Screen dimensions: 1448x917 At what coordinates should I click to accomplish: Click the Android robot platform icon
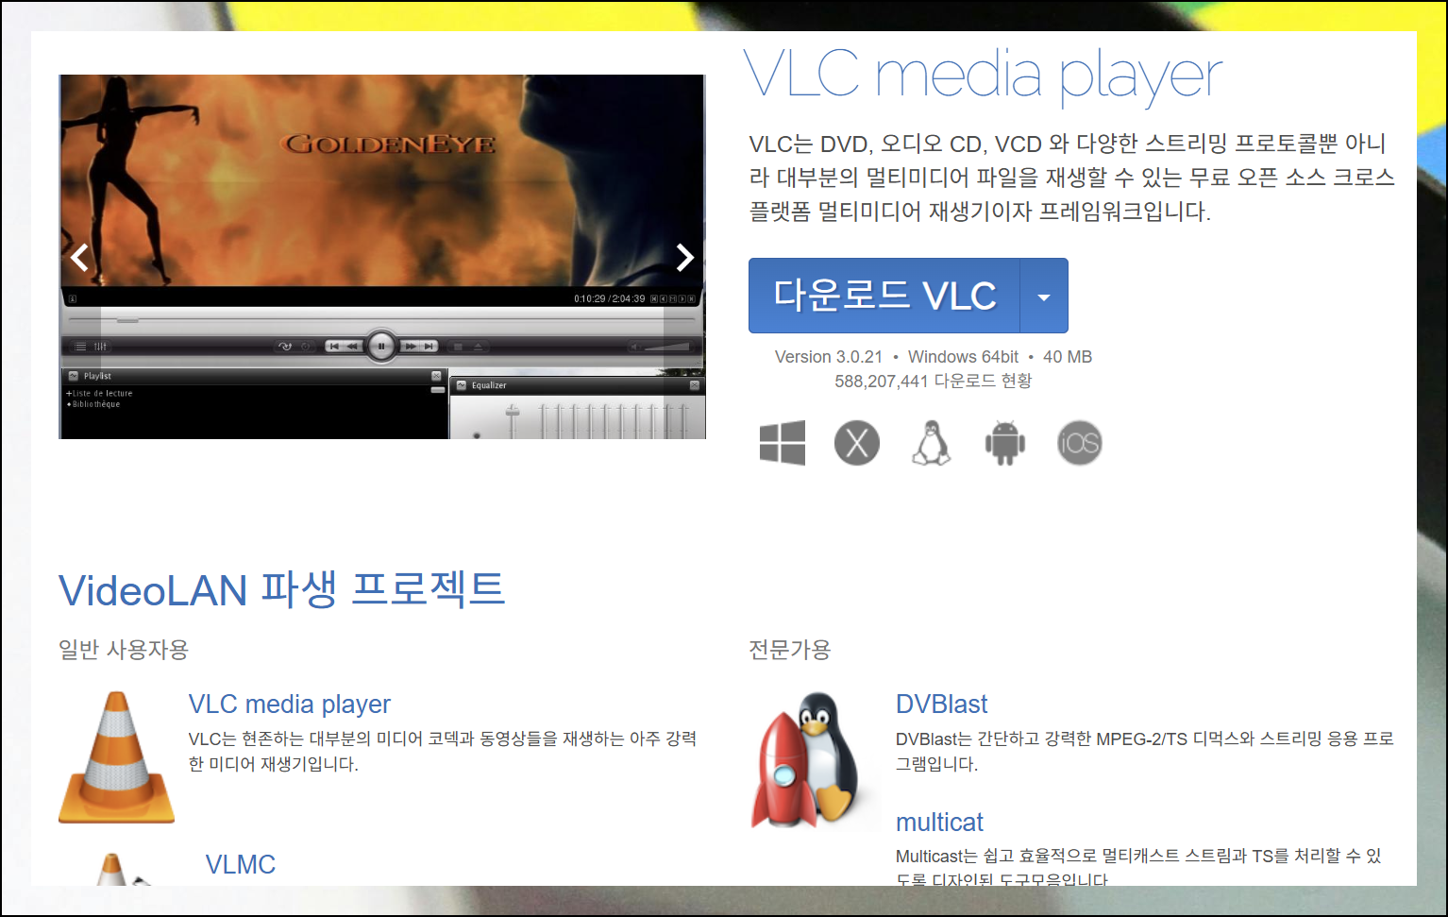point(1005,443)
